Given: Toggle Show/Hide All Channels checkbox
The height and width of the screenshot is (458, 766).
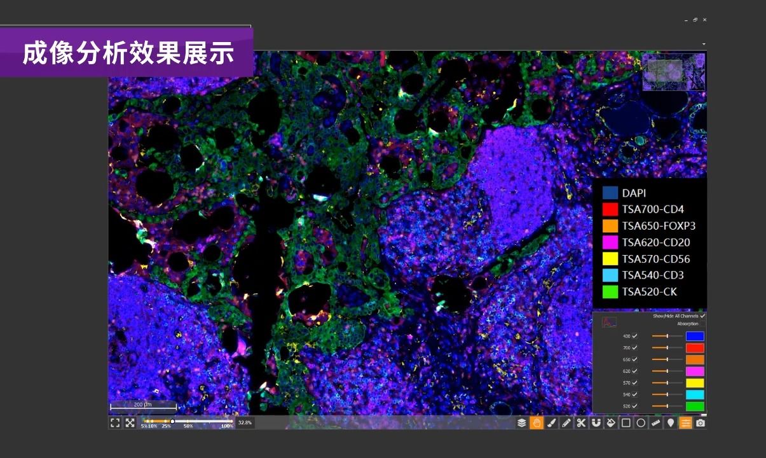Looking at the screenshot, I should (x=702, y=316).
